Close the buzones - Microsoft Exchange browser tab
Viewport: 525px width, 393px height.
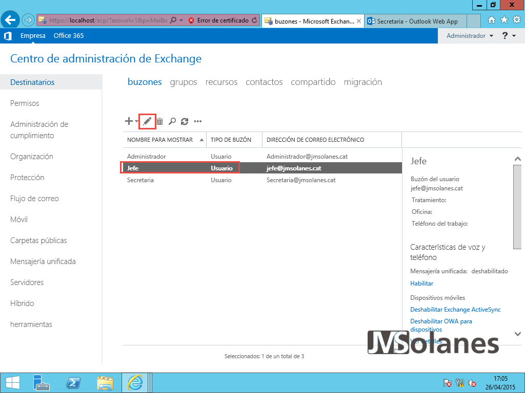pyautogui.click(x=358, y=21)
